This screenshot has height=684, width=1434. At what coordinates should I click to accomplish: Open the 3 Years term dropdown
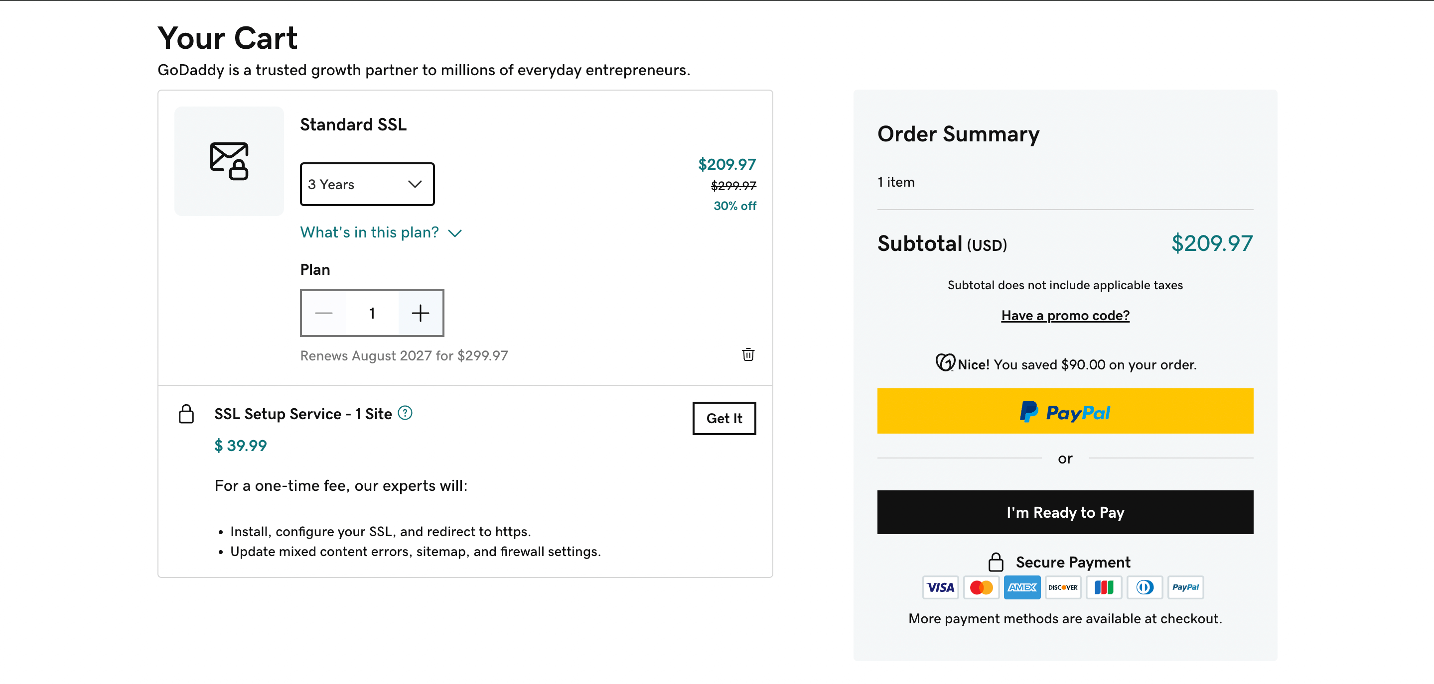[x=367, y=184]
